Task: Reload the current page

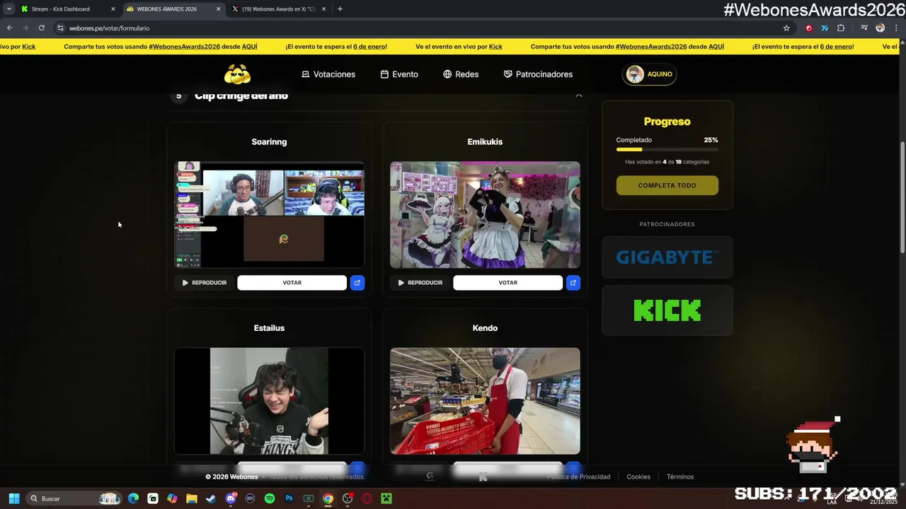Action: point(42,28)
